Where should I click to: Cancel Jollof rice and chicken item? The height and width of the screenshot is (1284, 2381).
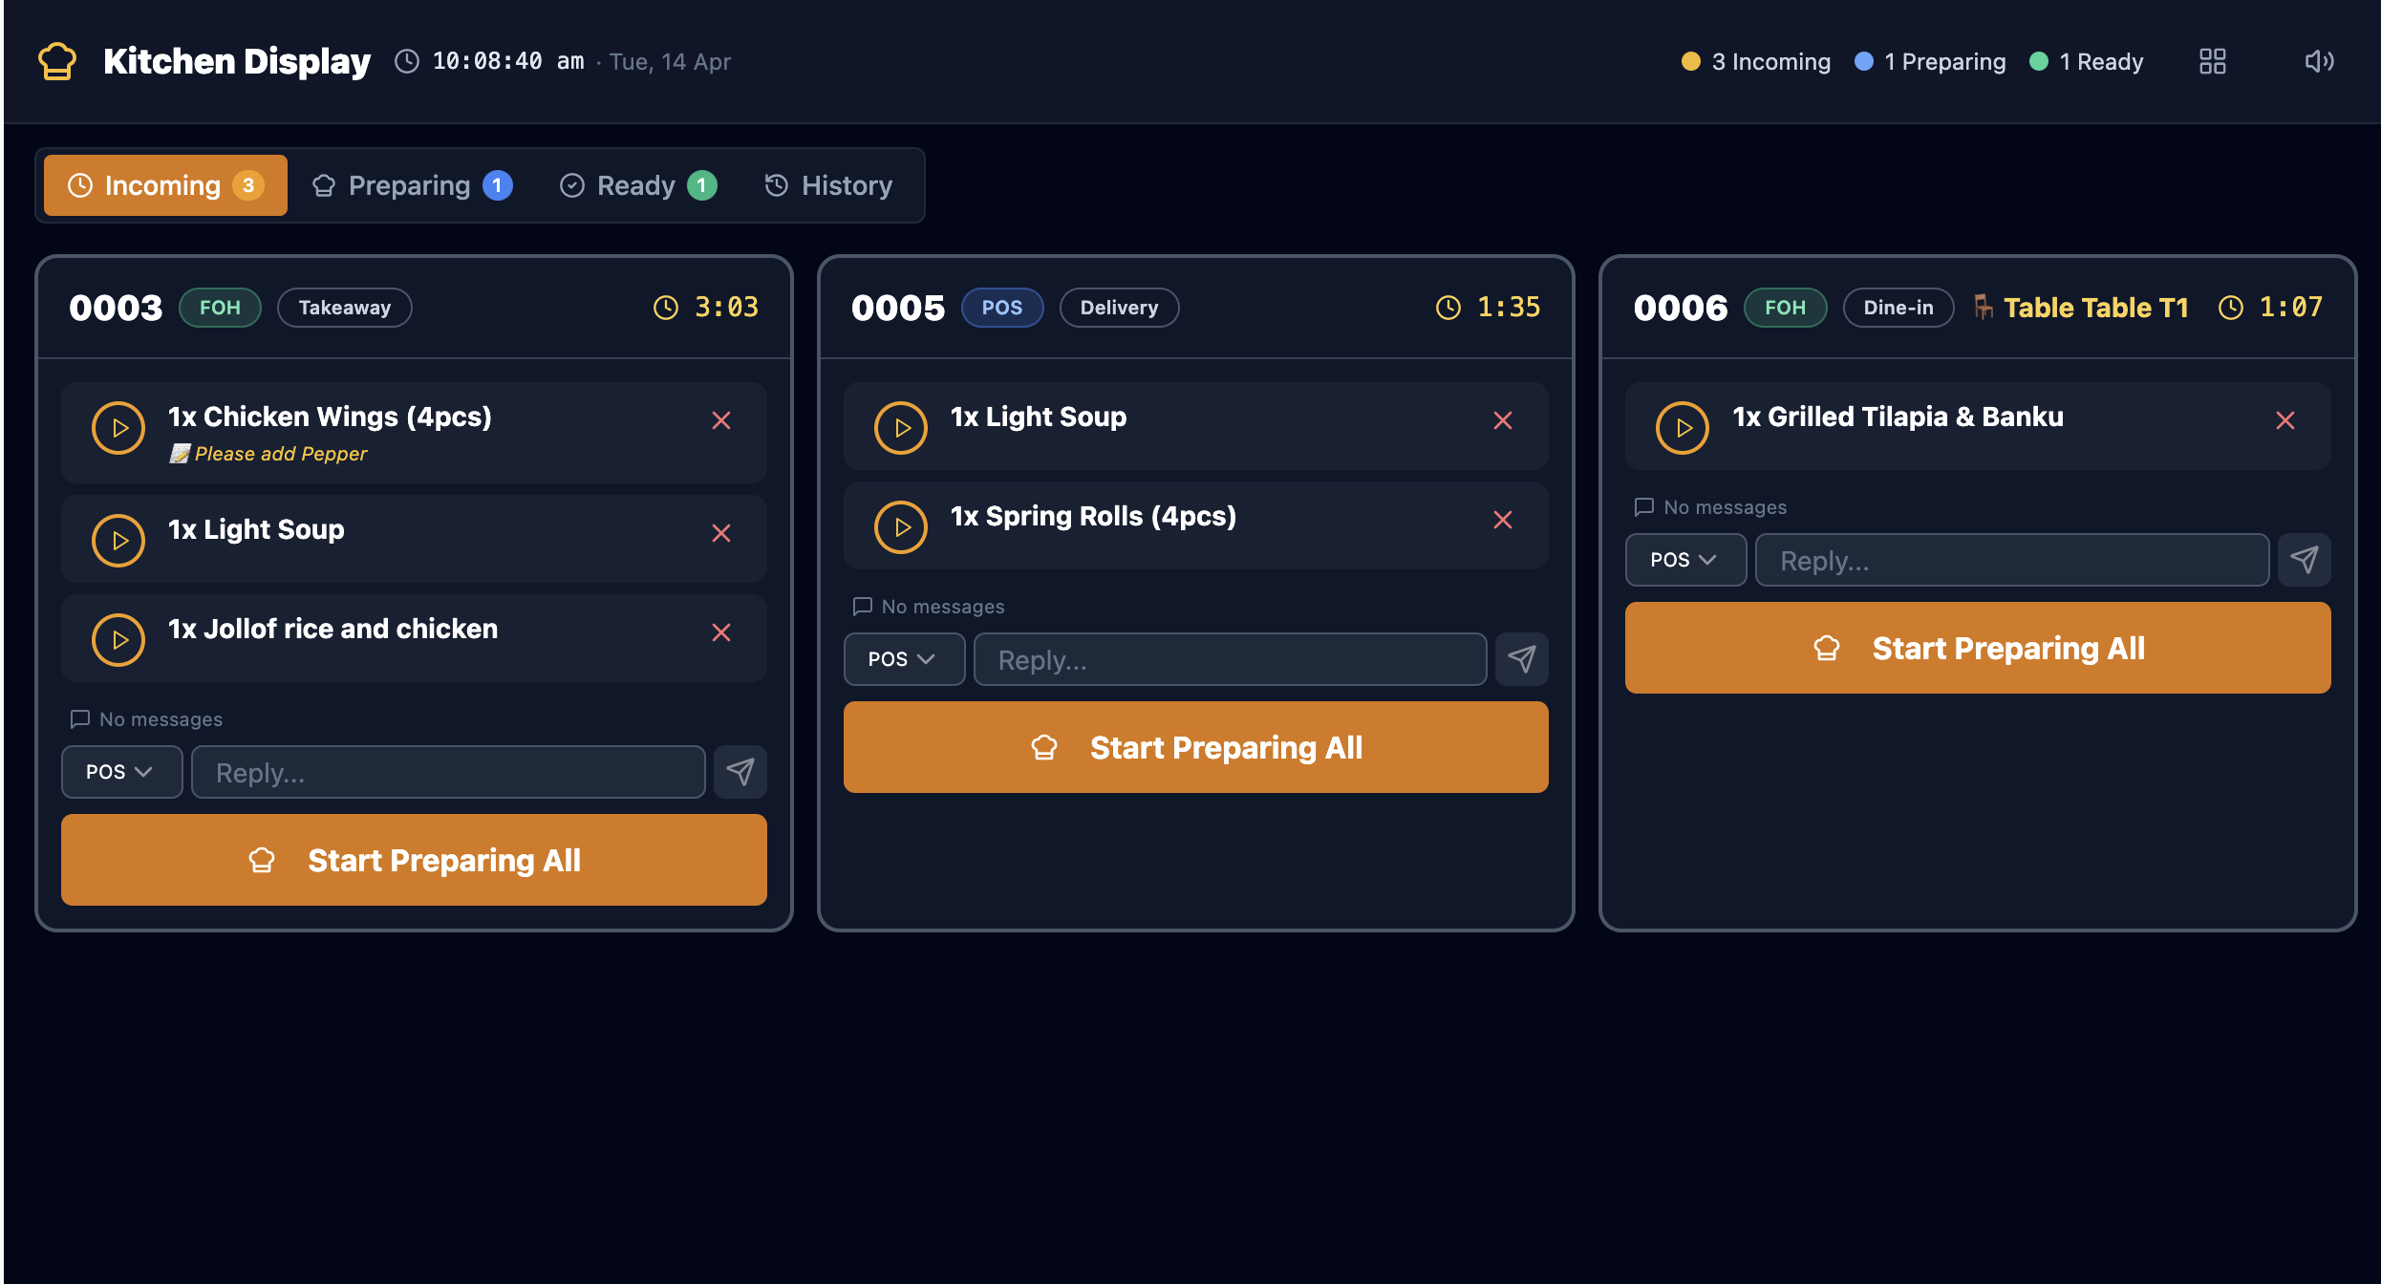(721, 632)
